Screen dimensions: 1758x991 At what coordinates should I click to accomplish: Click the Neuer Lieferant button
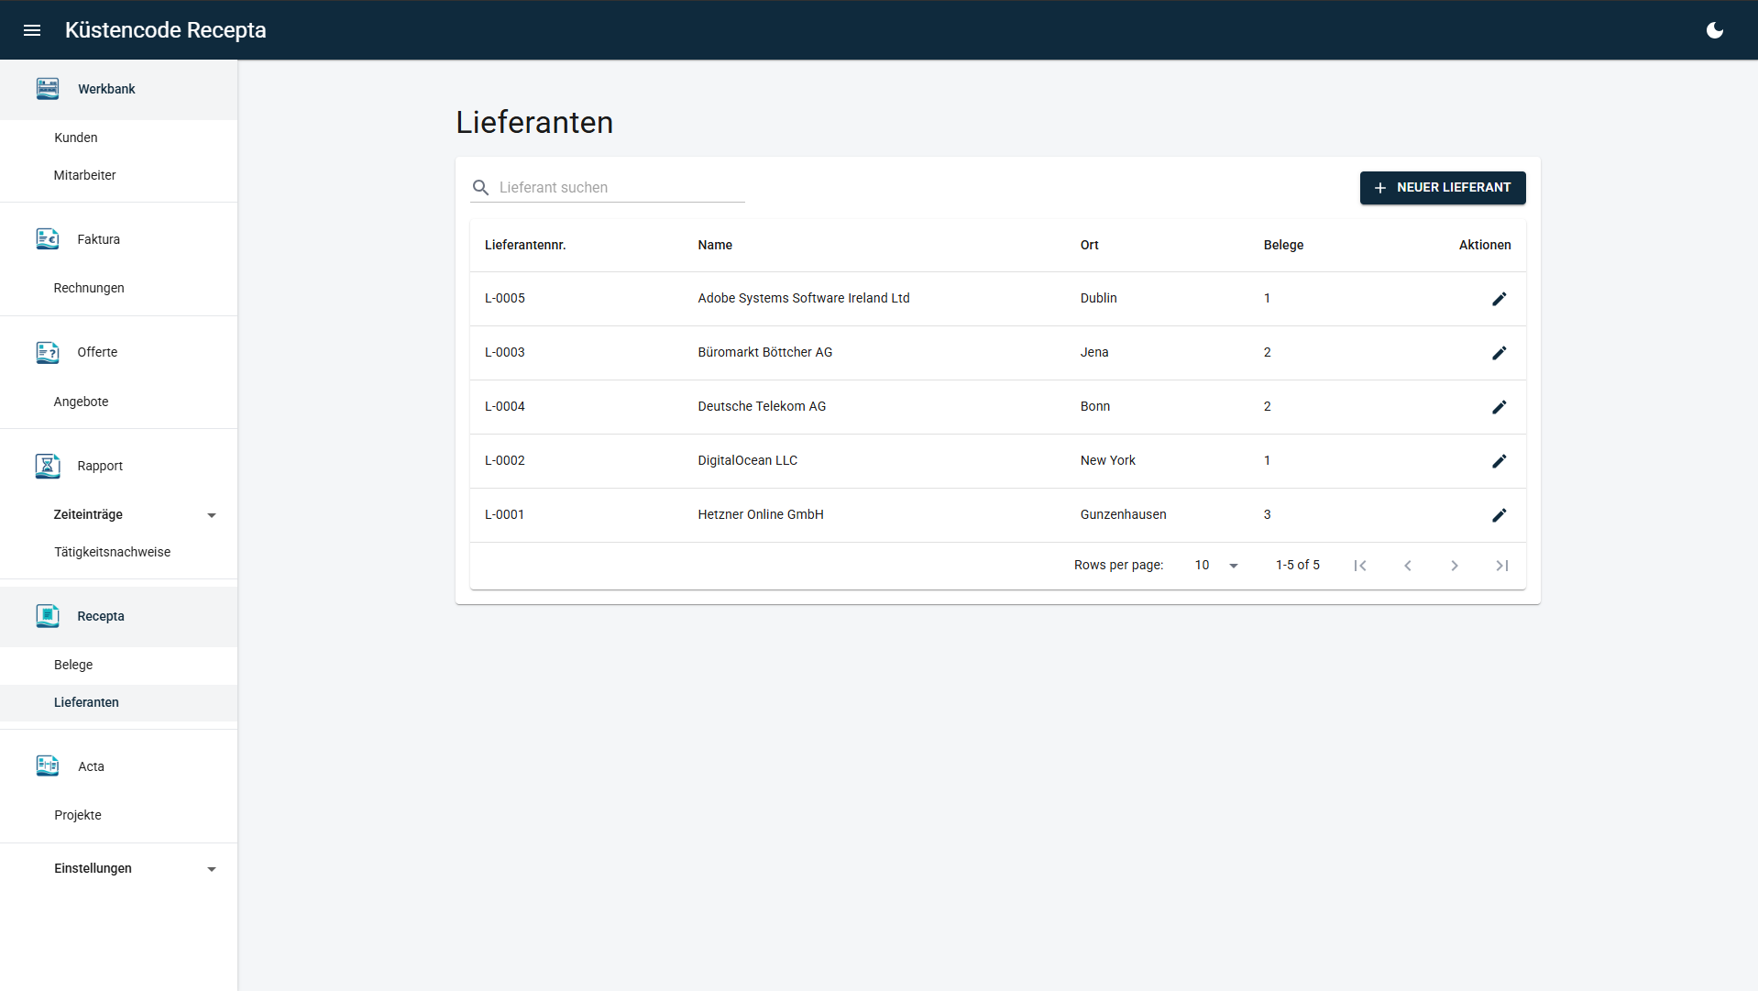tap(1442, 188)
